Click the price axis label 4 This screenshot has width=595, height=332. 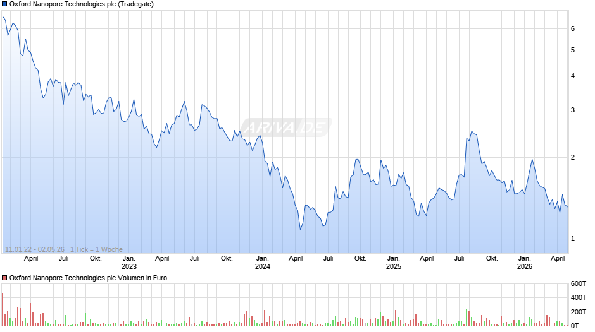click(x=573, y=76)
